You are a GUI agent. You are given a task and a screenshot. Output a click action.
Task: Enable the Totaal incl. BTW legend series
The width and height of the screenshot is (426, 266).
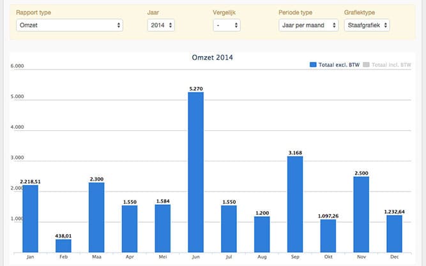point(391,65)
